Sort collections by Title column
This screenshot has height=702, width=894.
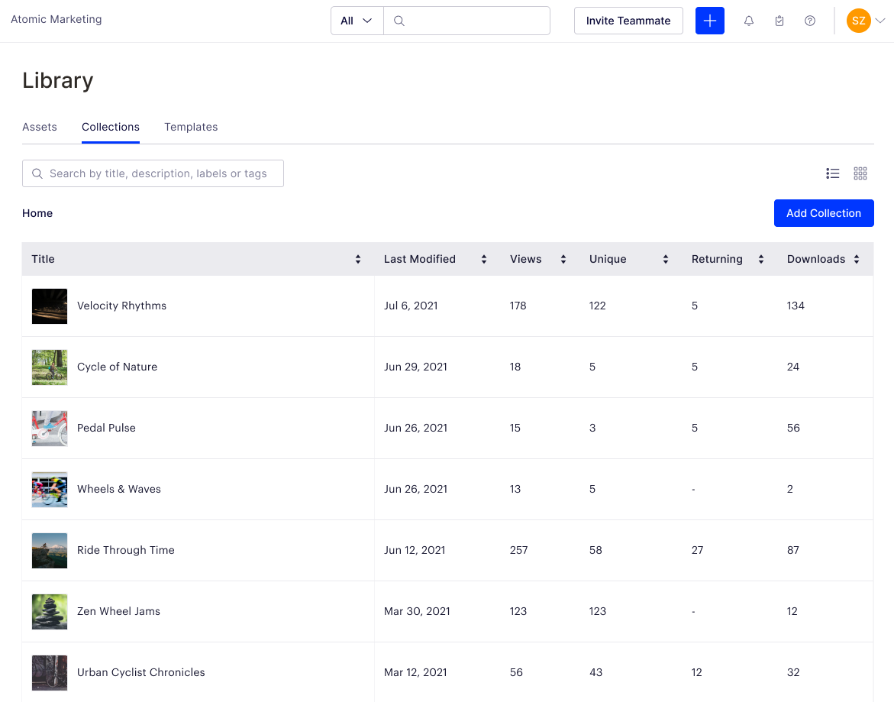tap(358, 259)
